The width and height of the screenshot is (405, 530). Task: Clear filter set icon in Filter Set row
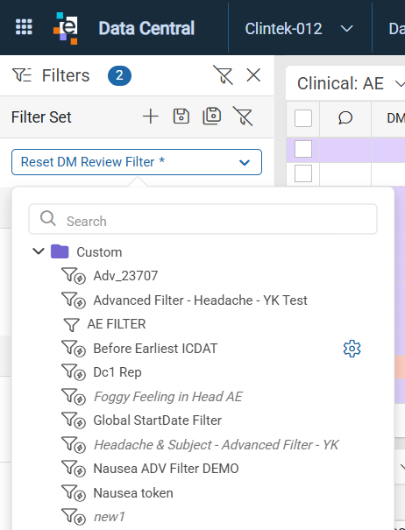[243, 117]
